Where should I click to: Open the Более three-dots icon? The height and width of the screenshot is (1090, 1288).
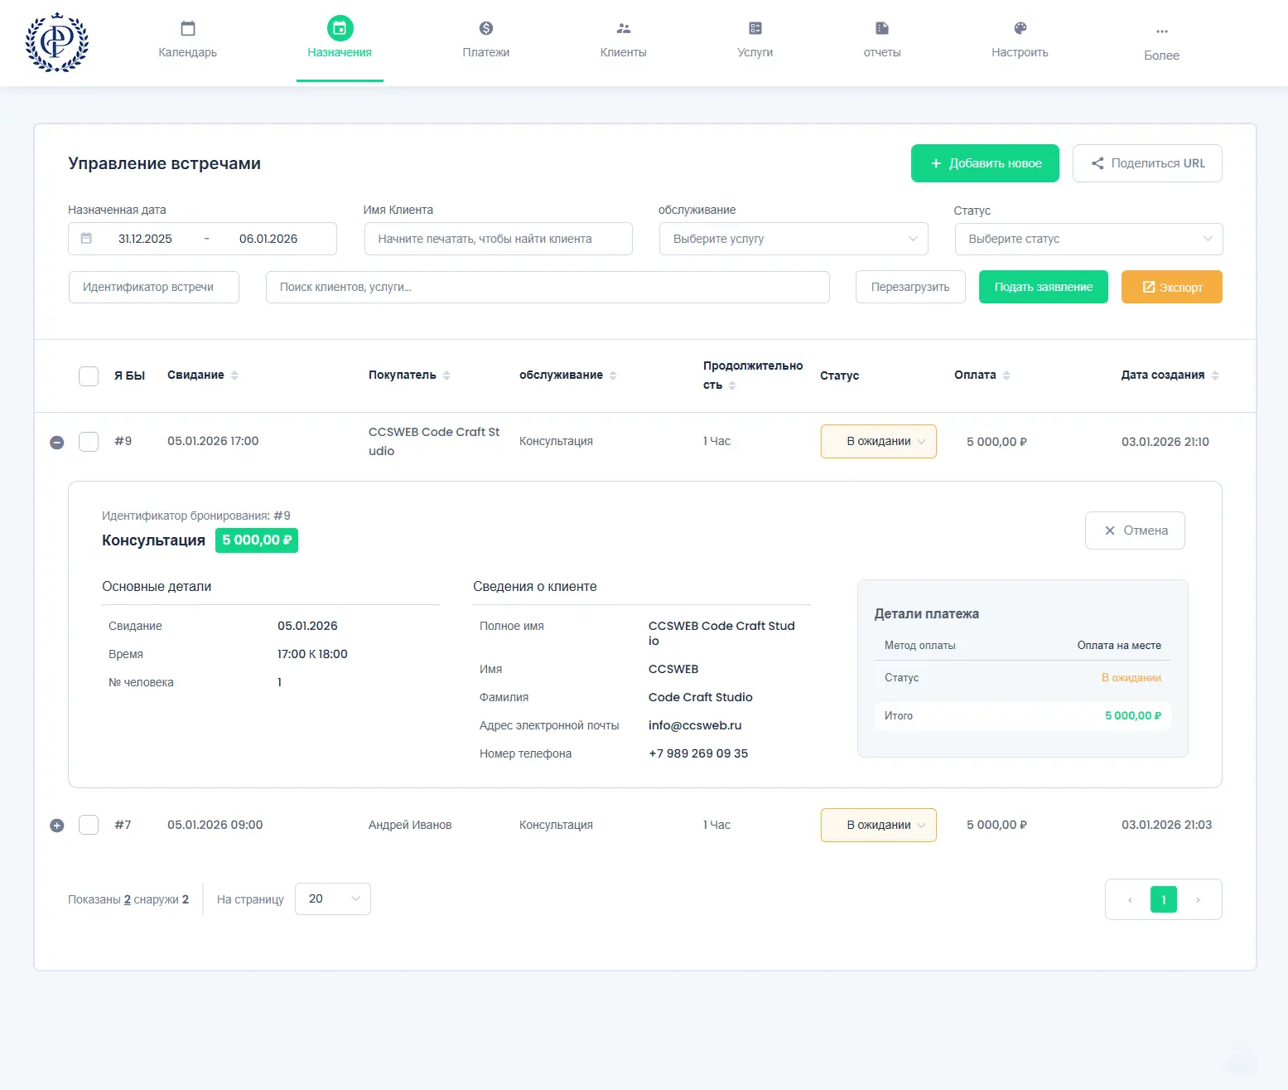(x=1162, y=31)
